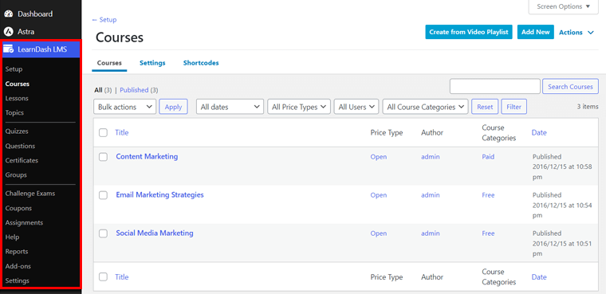Open Topics in the sidebar

(x=14, y=113)
